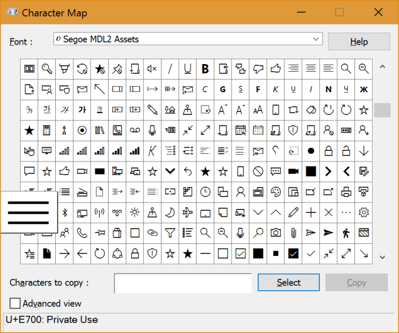The height and width of the screenshot is (333, 399).
Task: Select the funnel filter glyph
Action: 170,233
